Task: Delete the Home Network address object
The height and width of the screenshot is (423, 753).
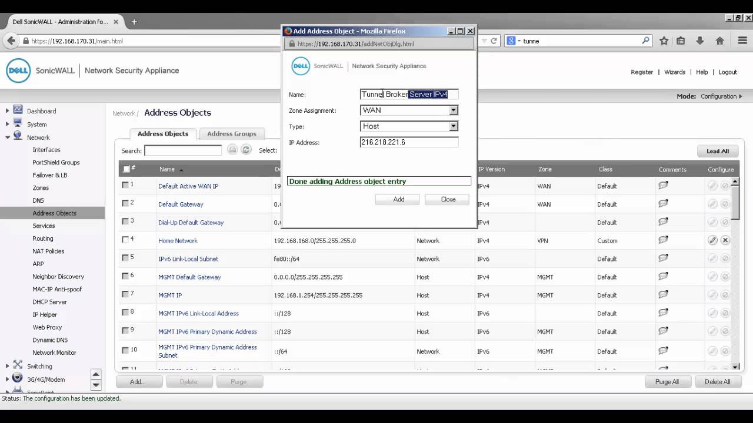Action: tap(725, 240)
